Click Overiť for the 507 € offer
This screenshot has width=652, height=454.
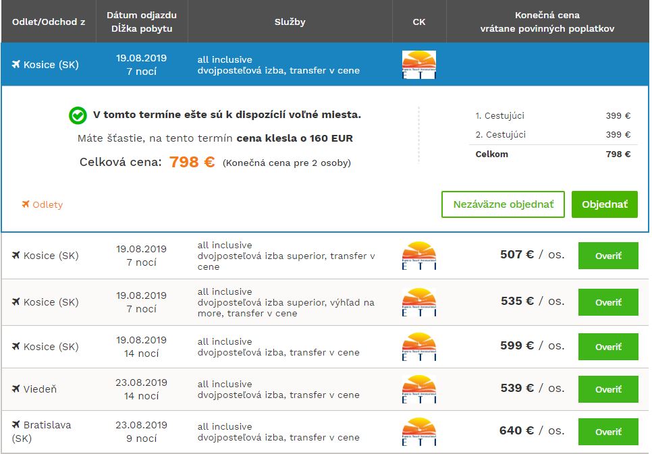click(608, 256)
